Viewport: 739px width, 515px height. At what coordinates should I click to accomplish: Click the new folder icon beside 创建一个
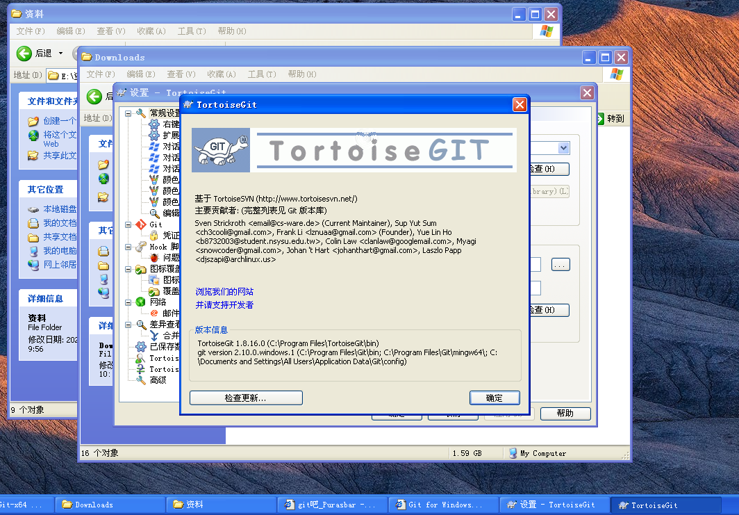tap(33, 121)
